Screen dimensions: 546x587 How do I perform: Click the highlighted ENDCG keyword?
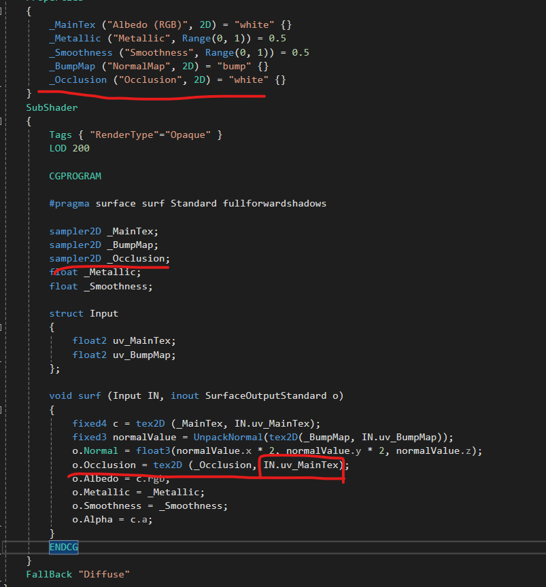click(64, 548)
